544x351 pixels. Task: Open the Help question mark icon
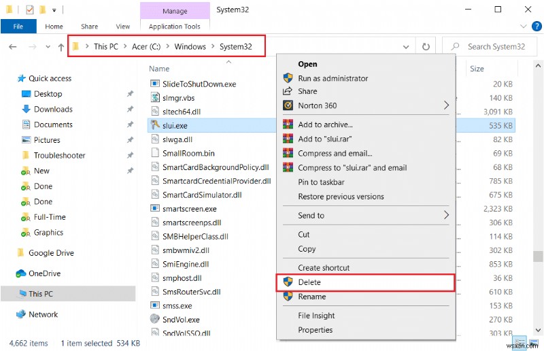click(x=535, y=27)
